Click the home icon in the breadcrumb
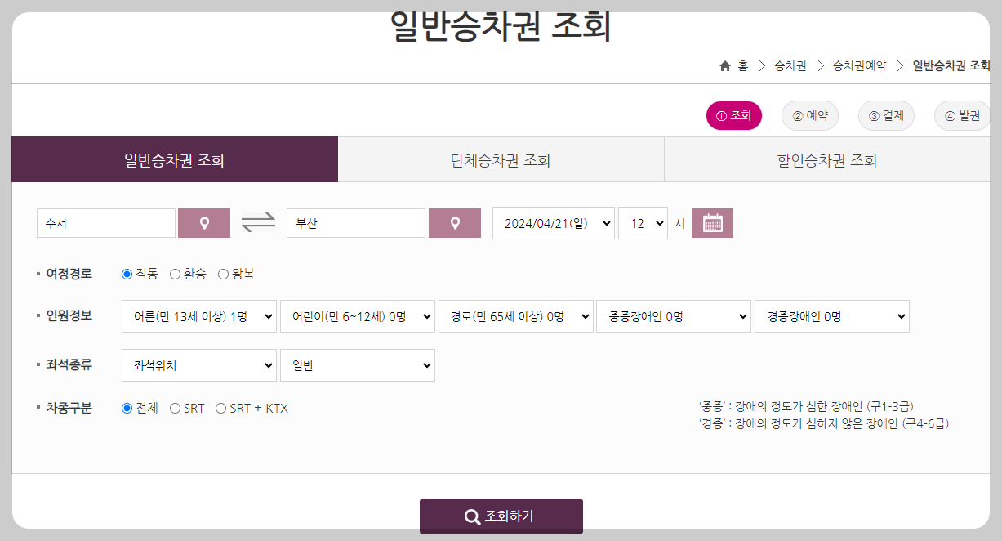This screenshot has width=1002, height=541. 724,66
